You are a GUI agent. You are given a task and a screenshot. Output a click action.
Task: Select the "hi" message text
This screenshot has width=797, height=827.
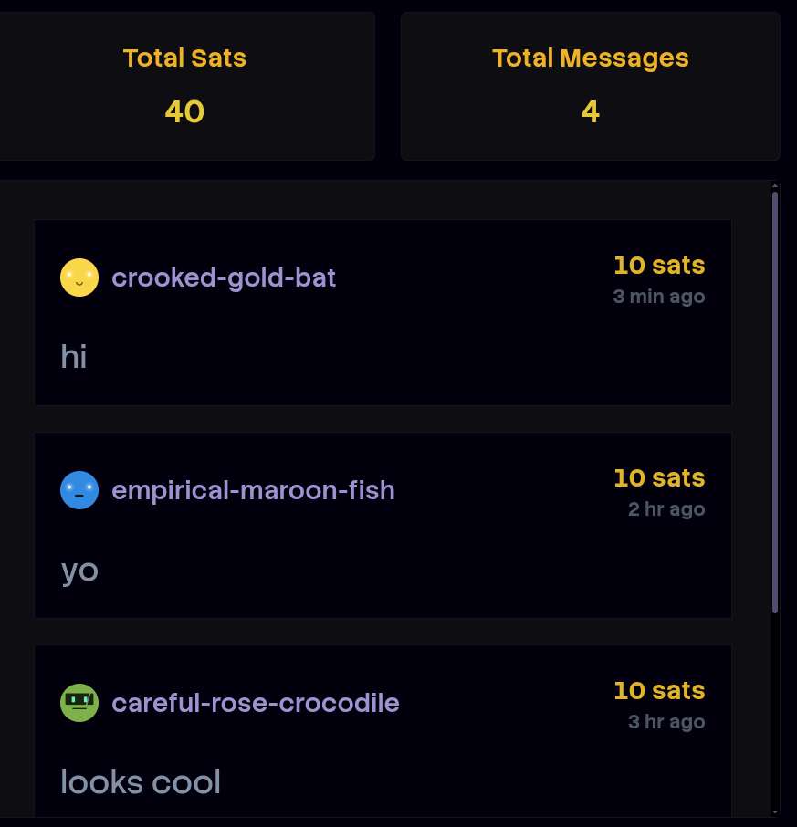74,357
